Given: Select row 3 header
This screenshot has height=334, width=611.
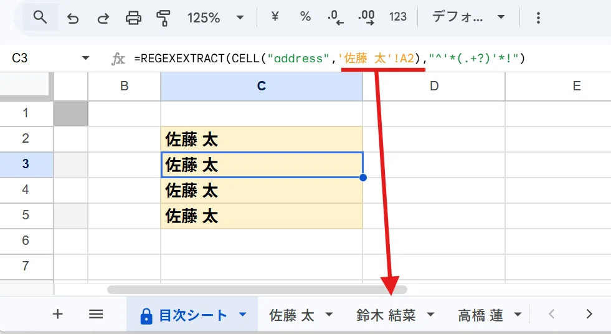Looking at the screenshot, I should click(26, 164).
